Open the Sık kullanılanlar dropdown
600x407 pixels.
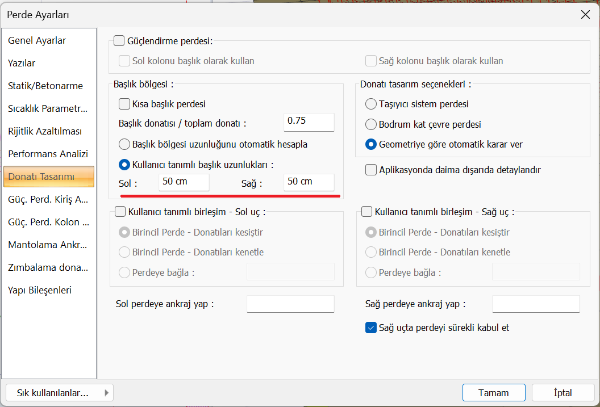tap(60, 393)
